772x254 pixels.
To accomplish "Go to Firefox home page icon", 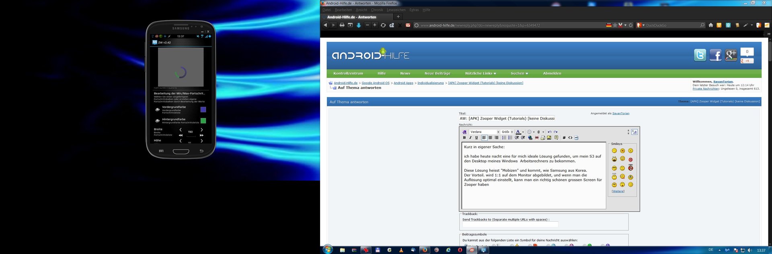I will (711, 25).
